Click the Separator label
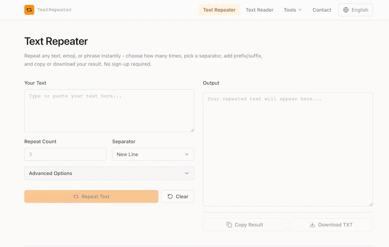Screen dimensions: 389x247 coord(124,141)
